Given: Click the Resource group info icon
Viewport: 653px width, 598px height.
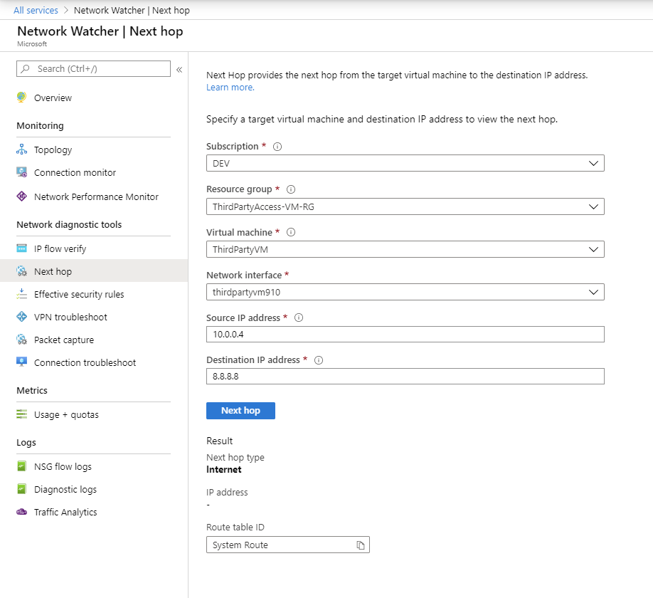Looking at the screenshot, I should click(x=291, y=189).
